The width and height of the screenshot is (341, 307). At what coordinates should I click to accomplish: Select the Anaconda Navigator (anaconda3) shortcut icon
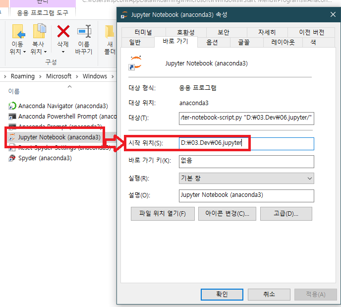tap(12, 106)
